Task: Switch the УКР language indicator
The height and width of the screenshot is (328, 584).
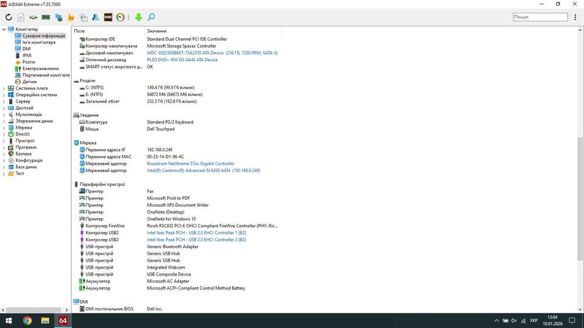Action: point(533,320)
